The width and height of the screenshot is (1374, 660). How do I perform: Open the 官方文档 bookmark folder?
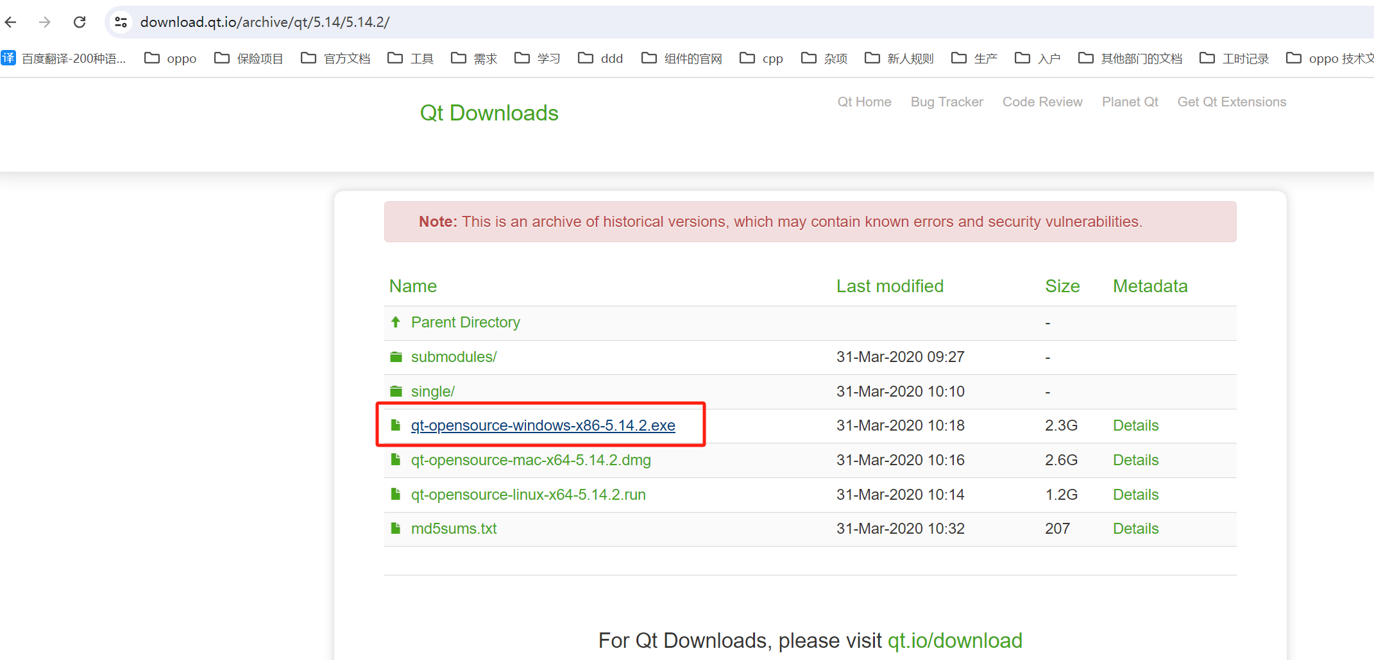click(335, 58)
